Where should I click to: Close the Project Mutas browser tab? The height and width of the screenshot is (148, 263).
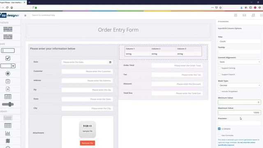point(25,2)
